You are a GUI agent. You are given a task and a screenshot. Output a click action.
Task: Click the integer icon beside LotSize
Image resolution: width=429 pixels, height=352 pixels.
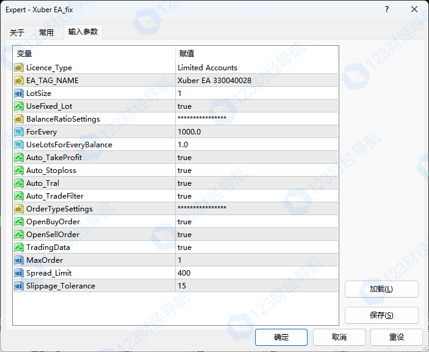[18, 94]
